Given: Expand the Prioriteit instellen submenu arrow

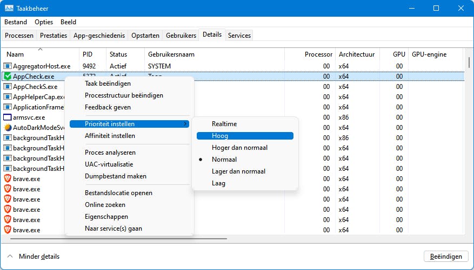Looking at the screenshot, I should coord(185,124).
